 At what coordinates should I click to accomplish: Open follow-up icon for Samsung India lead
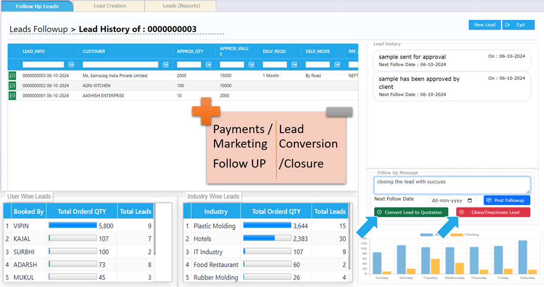pos(12,76)
